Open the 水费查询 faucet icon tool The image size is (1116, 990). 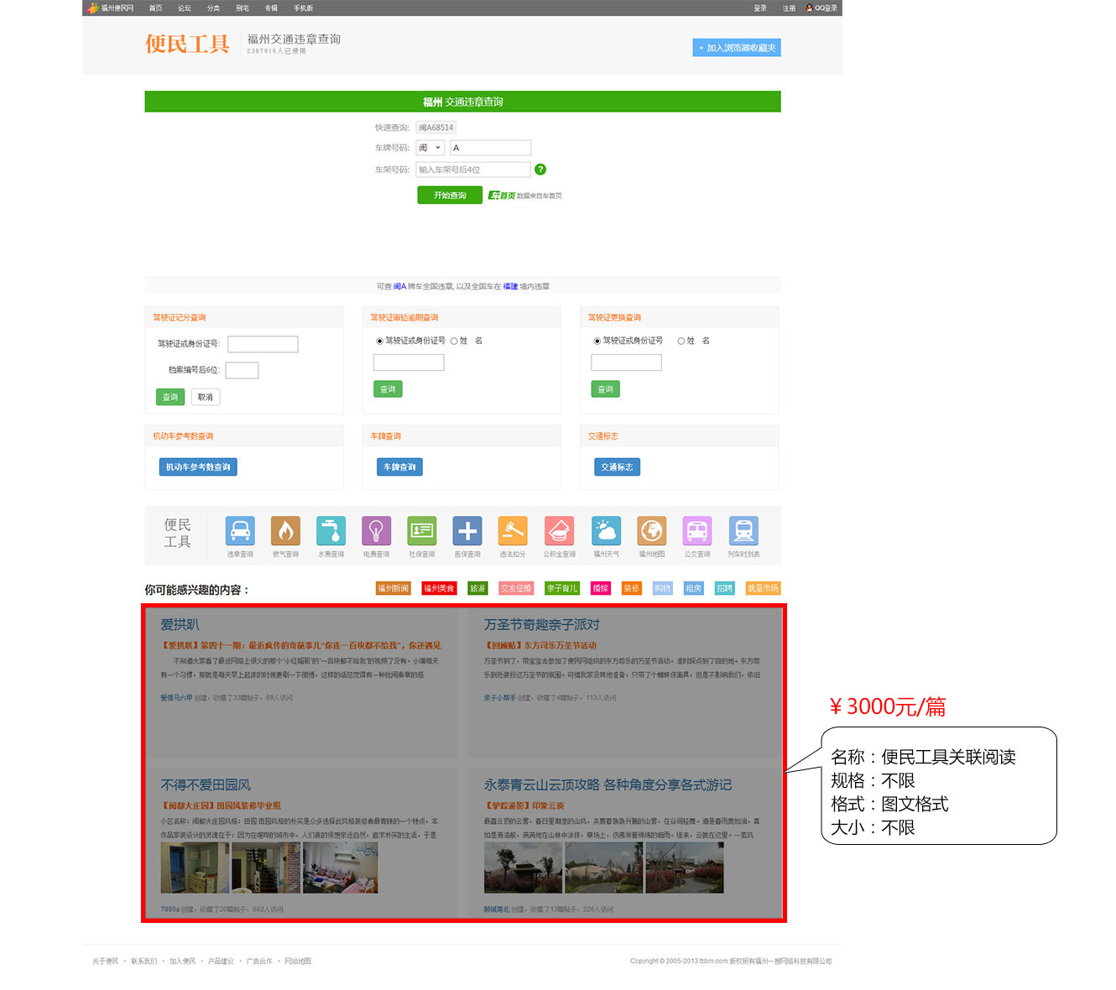[331, 531]
